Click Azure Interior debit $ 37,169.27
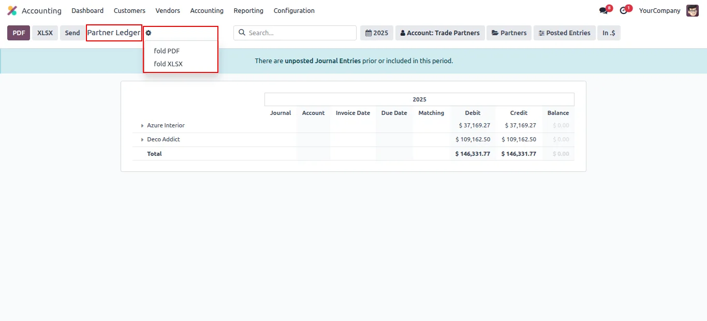Image resolution: width=707 pixels, height=321 pixels. pyautogui.click(x=475, y=126)
